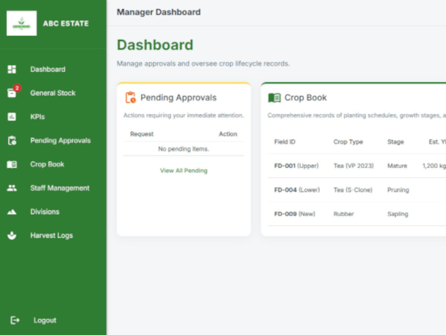
Task: Click the Mature stage cell
Action: (397, 166)
